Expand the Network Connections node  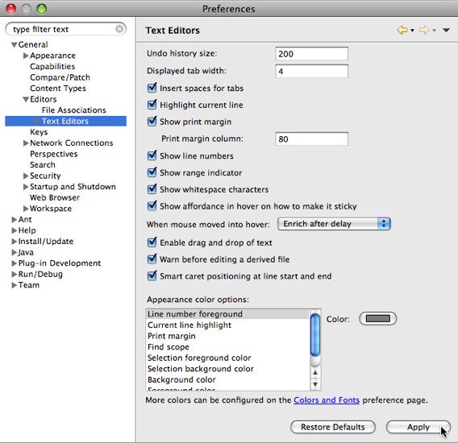(x=26, y=143)
